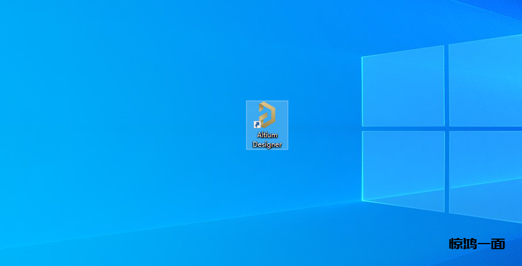Viewport: 522px width, 266px height.
Task: Click the 鸿 character in the watermark
Action: (x=470, y=244)
